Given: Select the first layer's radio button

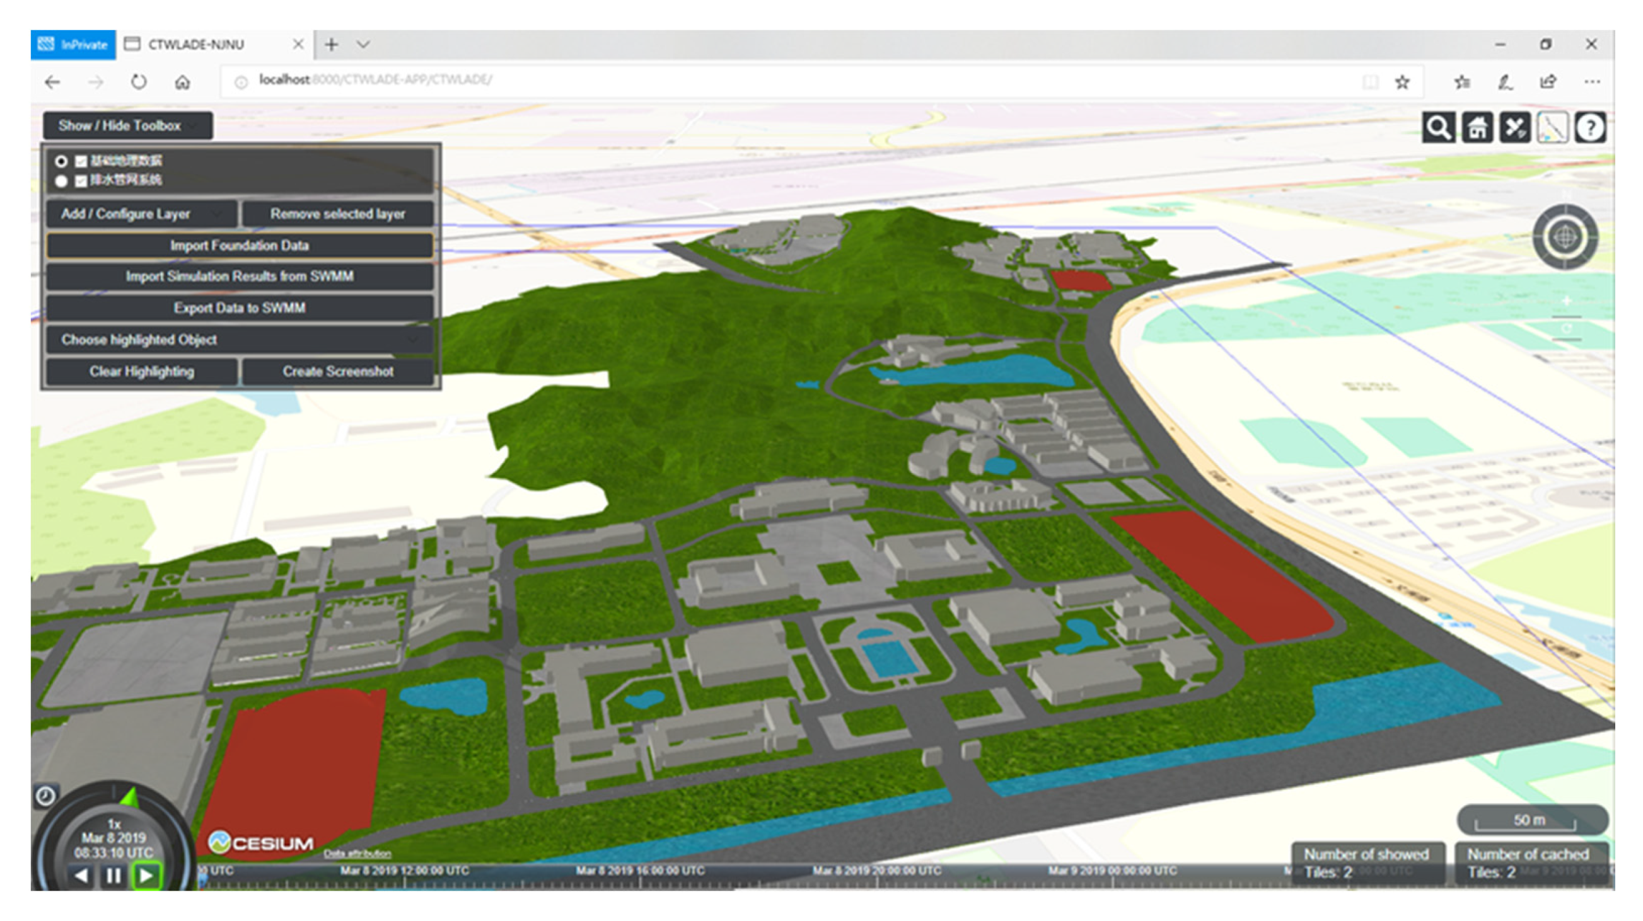Looking at the screenshot, I should coord(61,161).
